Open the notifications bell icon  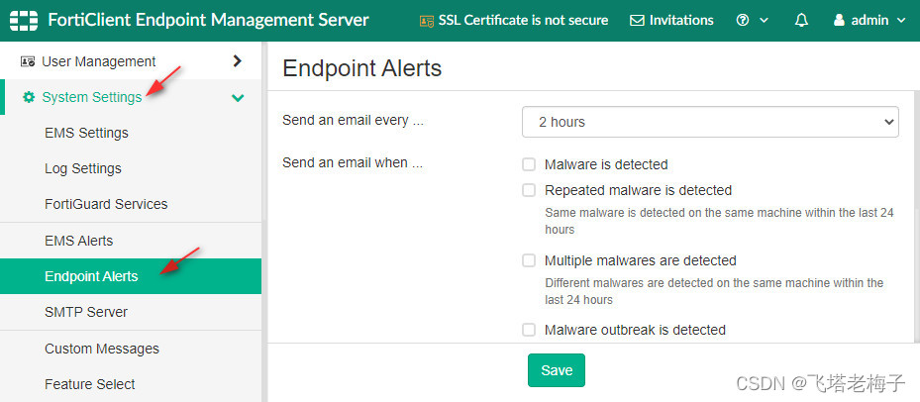[801, 21]
